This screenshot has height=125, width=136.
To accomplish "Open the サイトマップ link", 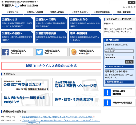I will click(x=130, y=7).
